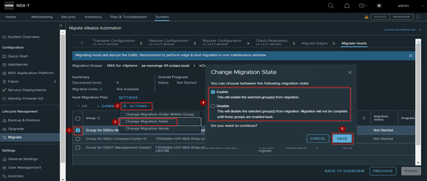Expand the Fabric sidebar submenu
427x181 pixels.
click(x=55, y=81)
